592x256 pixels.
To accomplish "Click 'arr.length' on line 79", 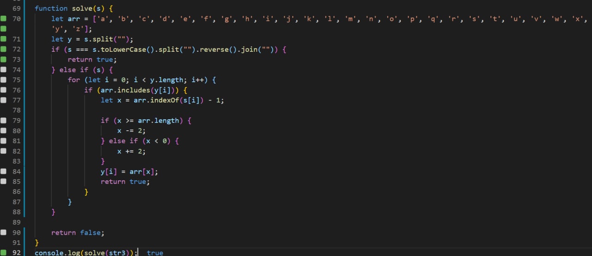I will coord(158,121).
